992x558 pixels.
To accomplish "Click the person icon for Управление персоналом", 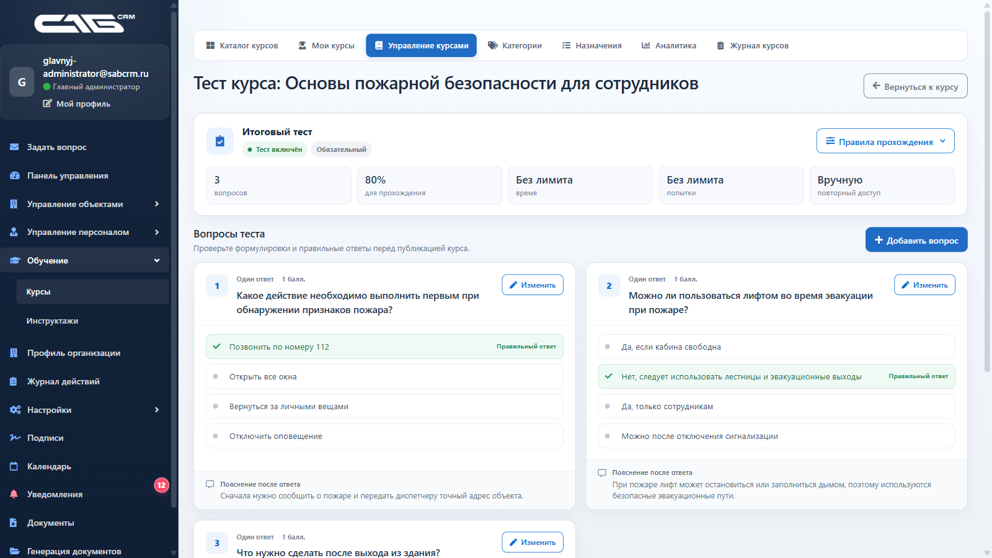I will [14, 232].
